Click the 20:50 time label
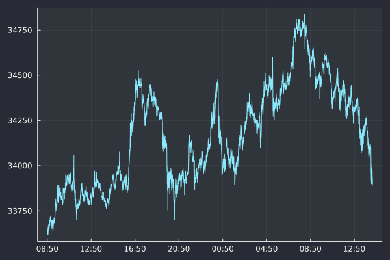This screenshot has height=260, width=390. [179, 249]
